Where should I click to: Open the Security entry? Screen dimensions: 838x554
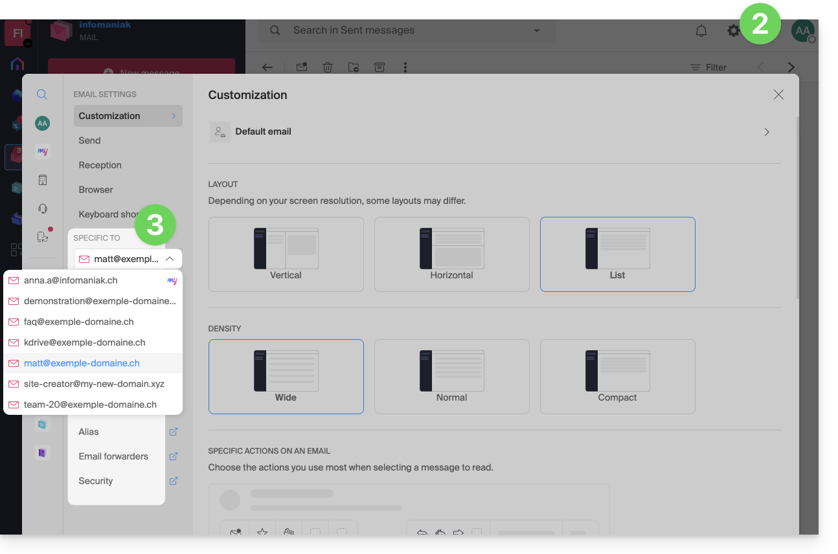click(96, 481)
